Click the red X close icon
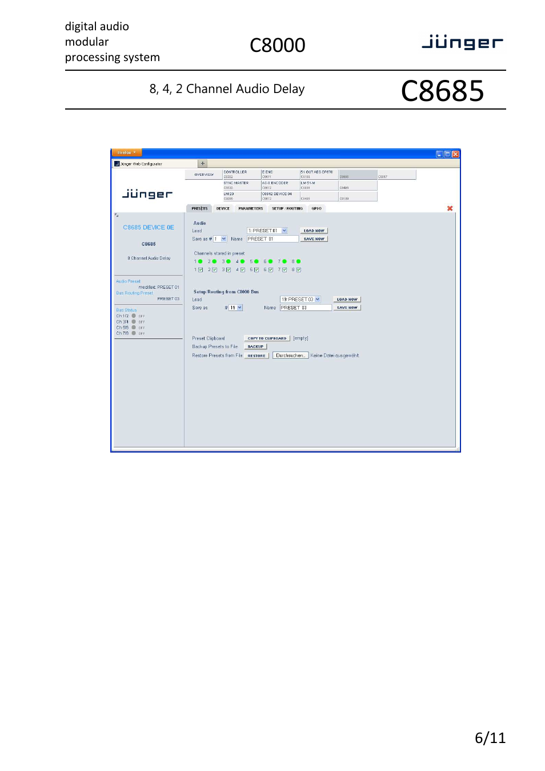Screen dimensions: 545x771 click(450, 208)
